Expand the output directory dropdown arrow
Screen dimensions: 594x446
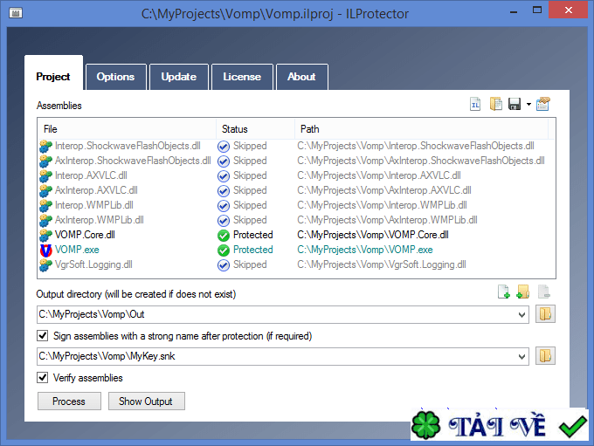[521, 314]
